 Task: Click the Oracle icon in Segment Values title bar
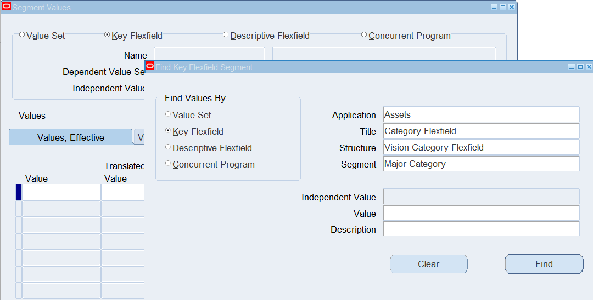coord(7,7)
